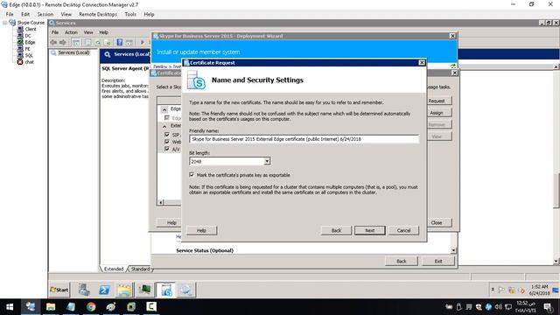Open PowerShell on remote taskbar
This screenshot has width=560, height=315.
click(x=104, y=290)
